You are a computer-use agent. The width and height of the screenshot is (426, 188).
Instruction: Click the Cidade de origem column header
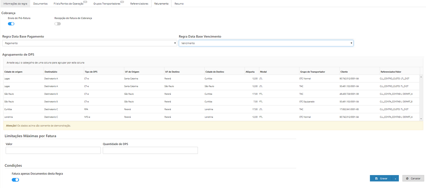click(x=13, y=72)
